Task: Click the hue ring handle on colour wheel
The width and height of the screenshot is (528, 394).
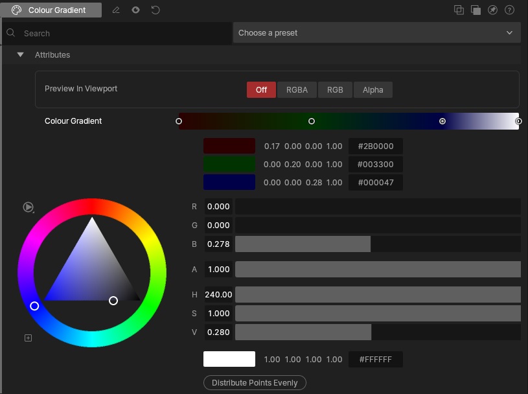Action: tap(34, 306)
